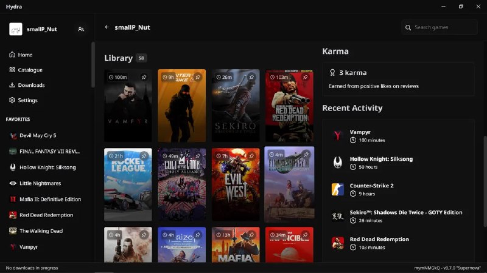Click the karma medal icon
The width and height of the screenshot is (487, 273).
332,73
